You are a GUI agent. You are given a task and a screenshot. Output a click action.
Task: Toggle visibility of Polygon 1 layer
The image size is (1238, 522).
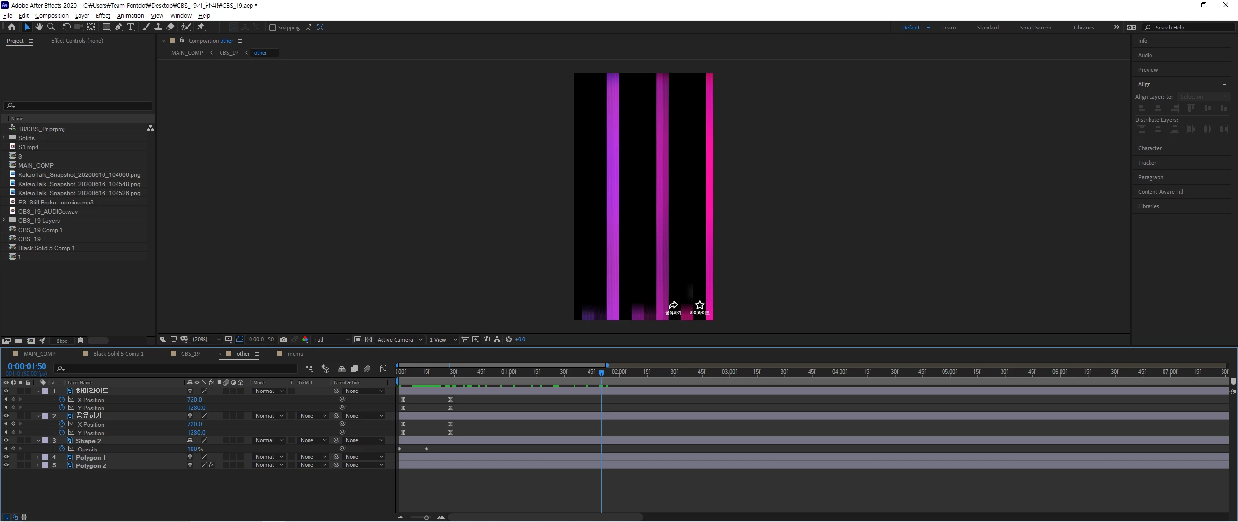[x=6, y=457]
